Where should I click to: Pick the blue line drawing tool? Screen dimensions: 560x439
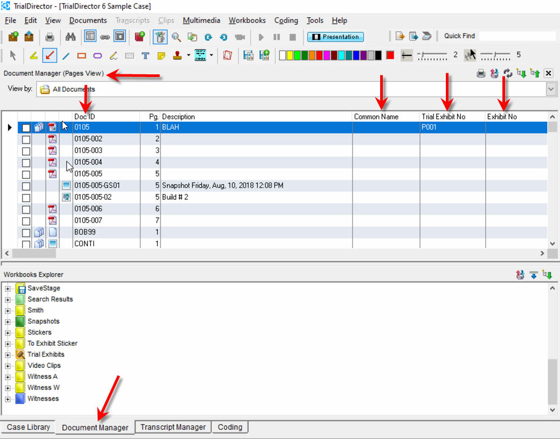click(66, 55)
